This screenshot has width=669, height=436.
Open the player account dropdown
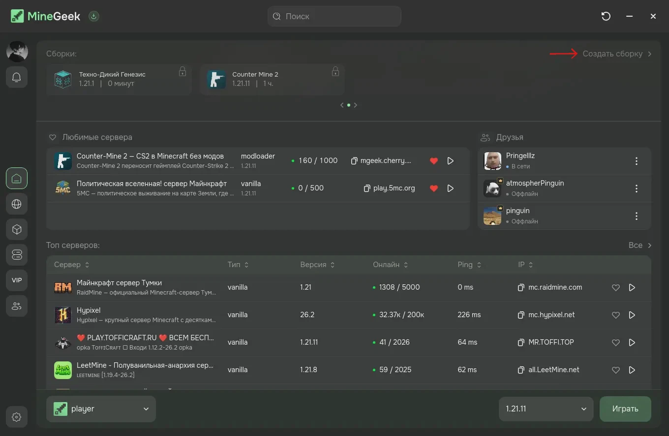click(101, 409)
